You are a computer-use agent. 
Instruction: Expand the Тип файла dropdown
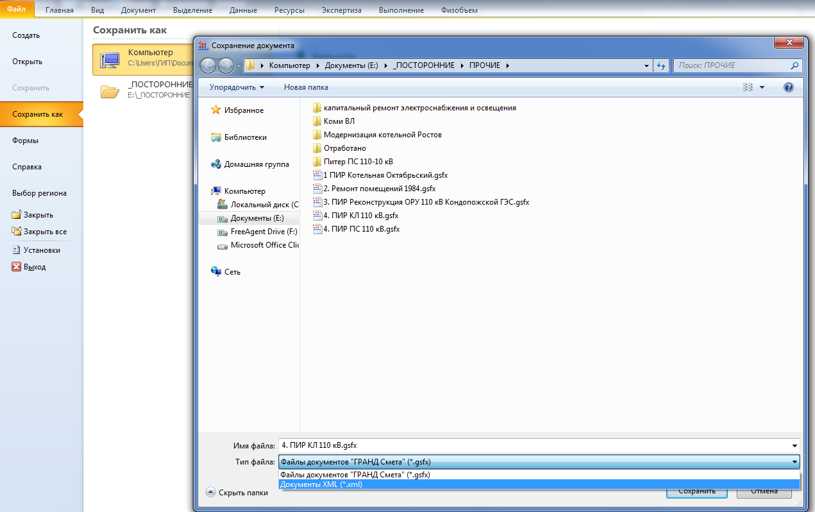pos(794,462)
